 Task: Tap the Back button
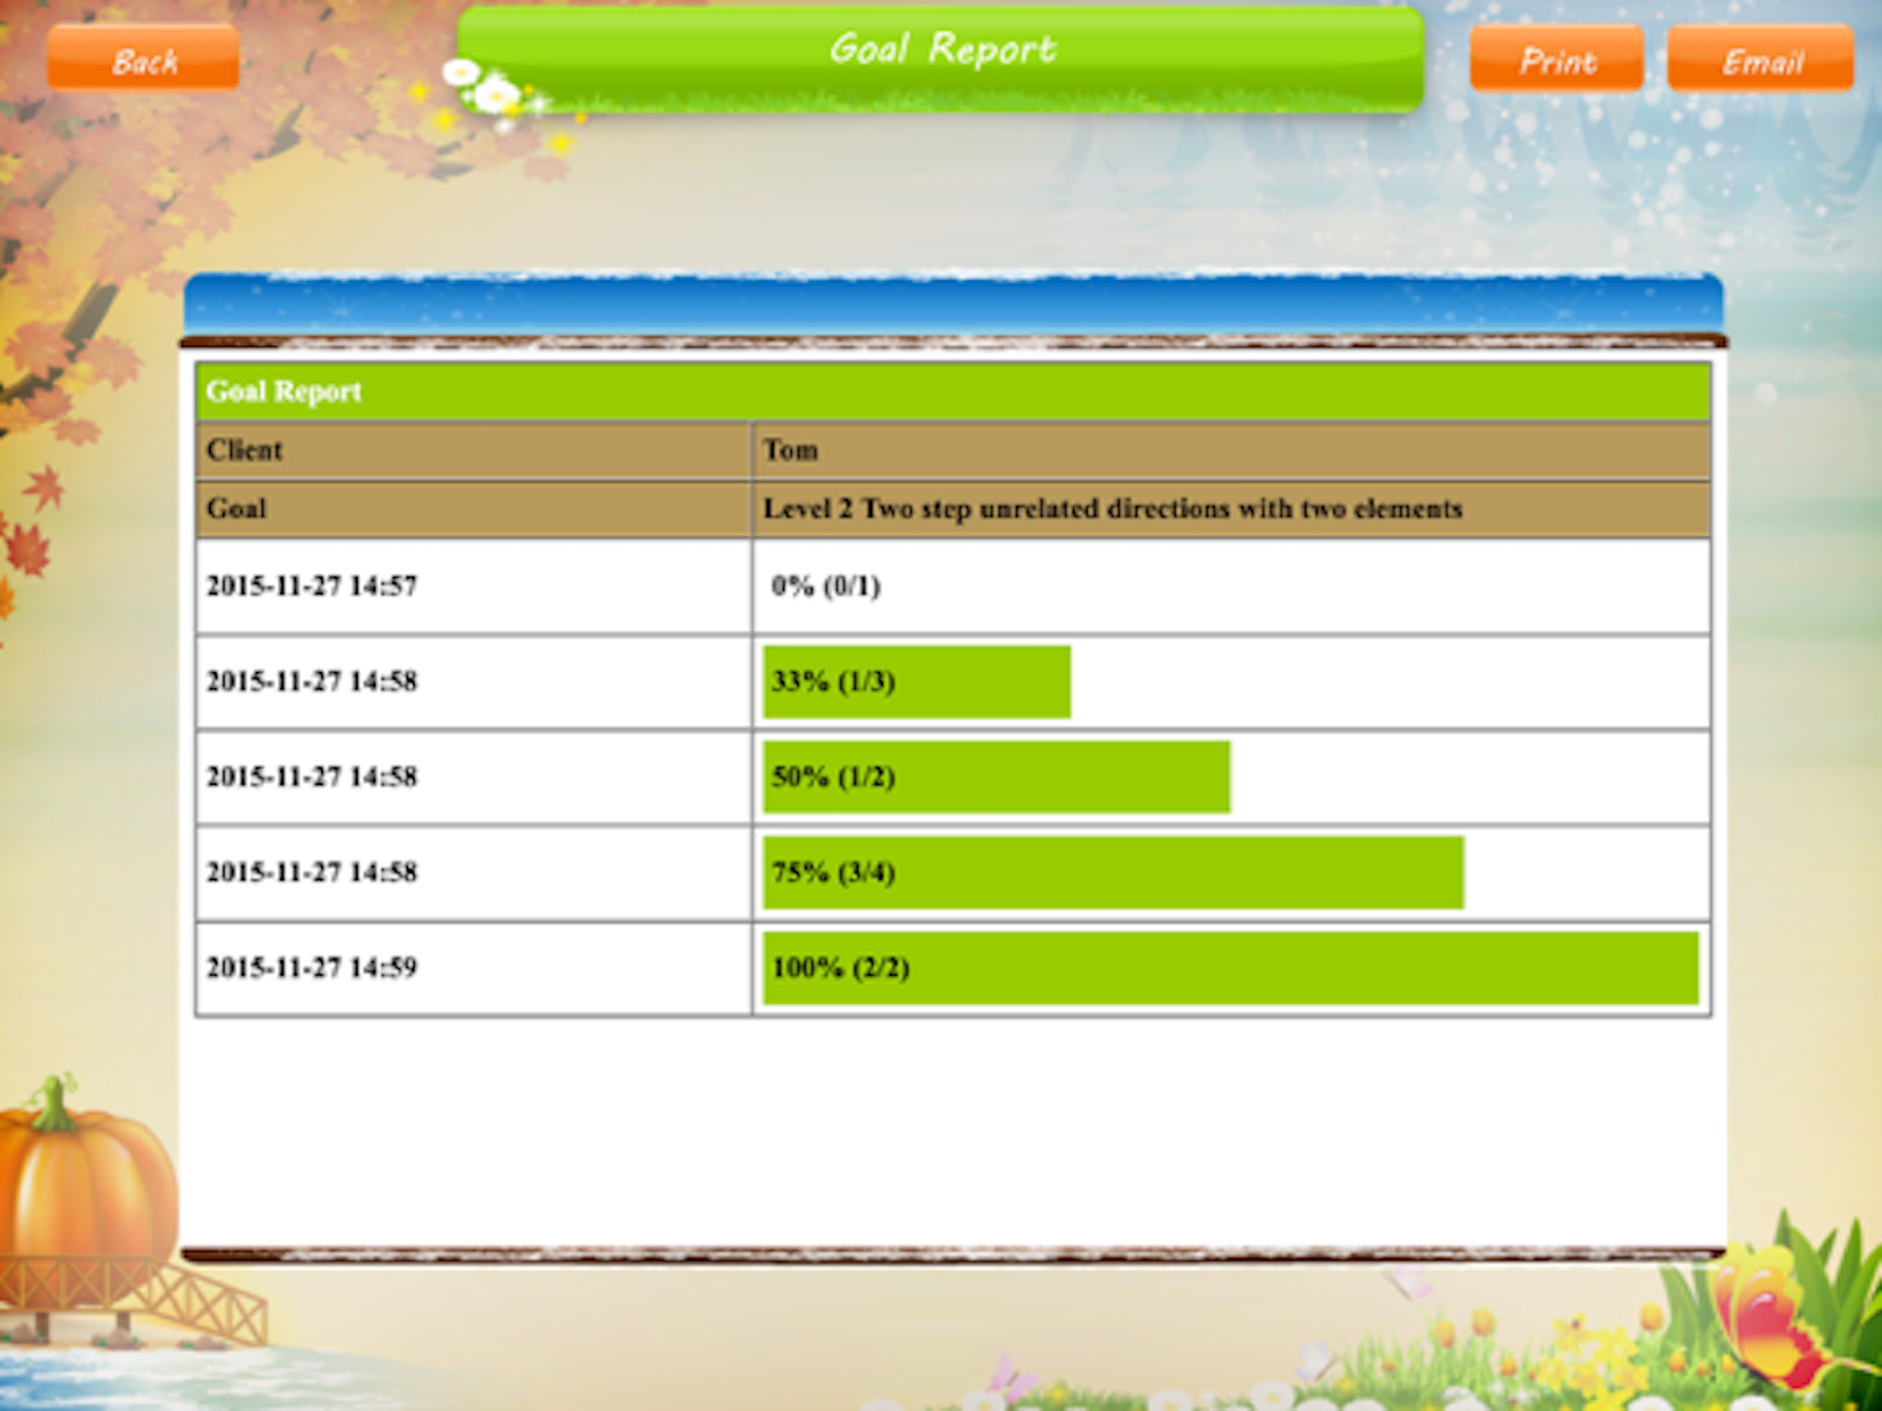pos(143,58)
